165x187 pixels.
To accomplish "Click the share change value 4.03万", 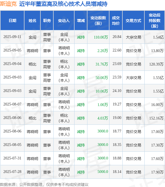I will click(x=103, y=118).
